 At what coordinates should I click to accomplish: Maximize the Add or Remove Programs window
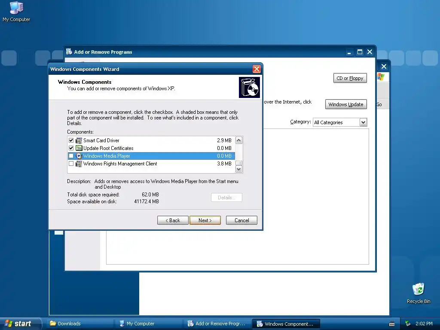[360, 52]
